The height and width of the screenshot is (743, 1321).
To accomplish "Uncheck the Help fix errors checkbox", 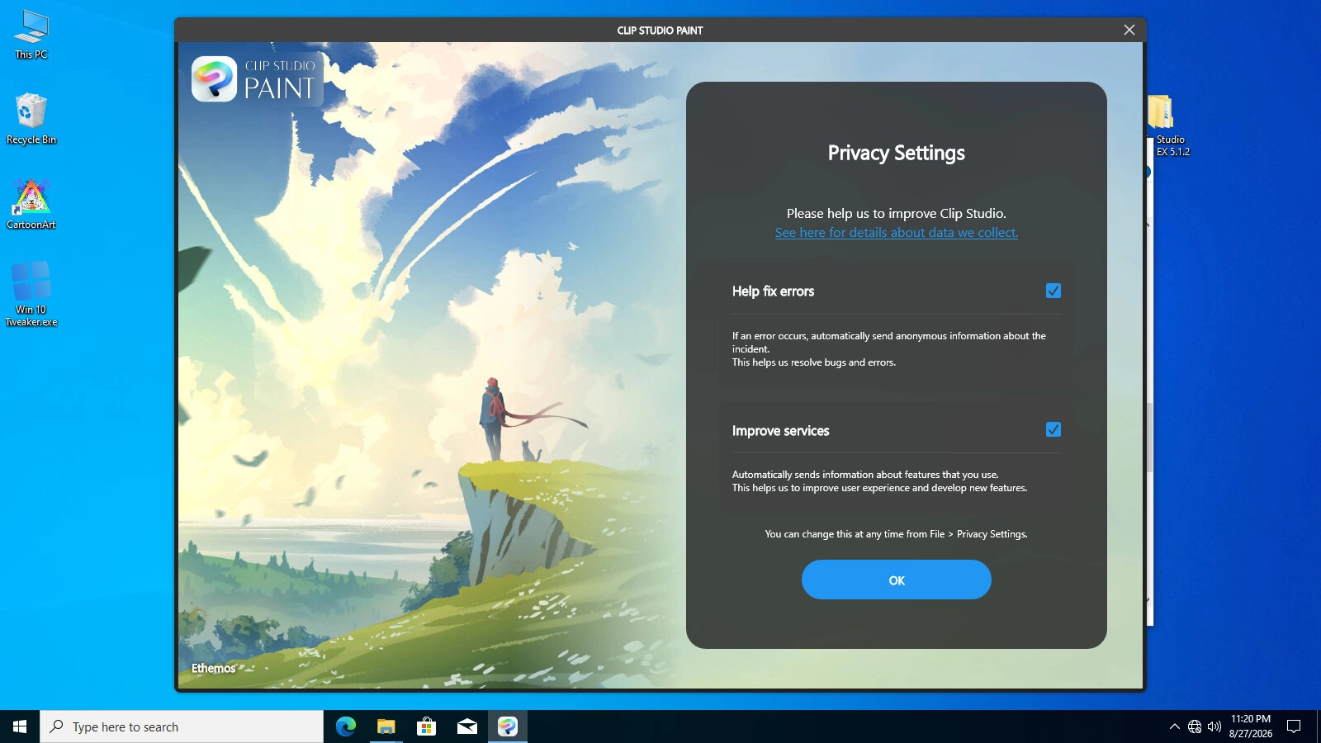I will click(x=1053, y=291).
